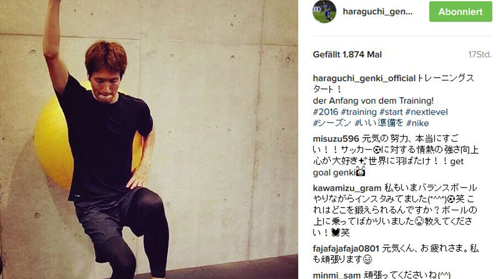Click the Abonniert subscribe button
Image resolution: width=496 pixels, height=279 pixels.
pyautogui.click(x=461, y=12)
